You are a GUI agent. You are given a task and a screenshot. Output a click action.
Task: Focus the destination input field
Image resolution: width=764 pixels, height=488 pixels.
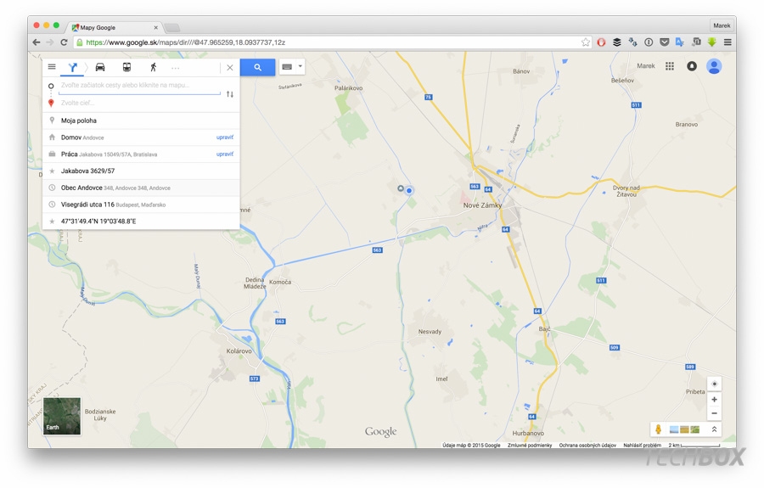tap(140, 103)
